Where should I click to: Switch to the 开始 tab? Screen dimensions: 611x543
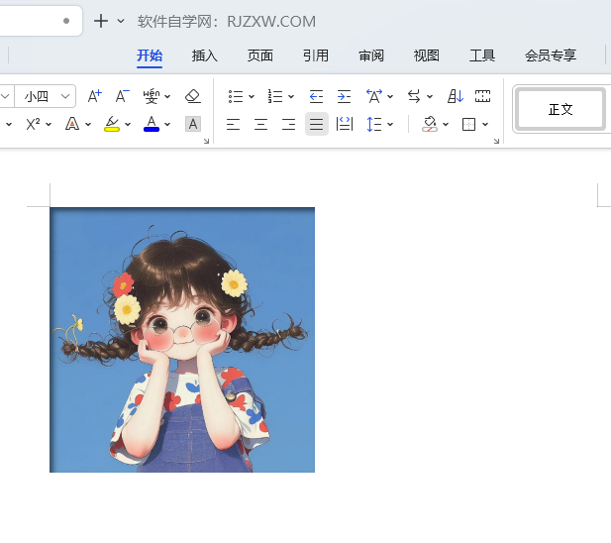coord(150,55)
